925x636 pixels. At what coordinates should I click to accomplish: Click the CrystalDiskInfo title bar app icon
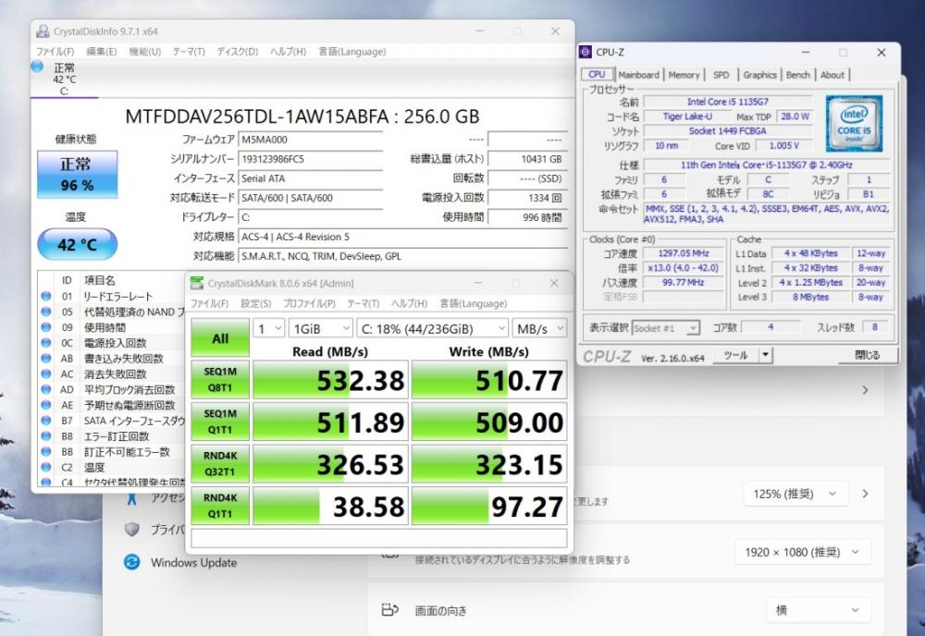[43, 31]
